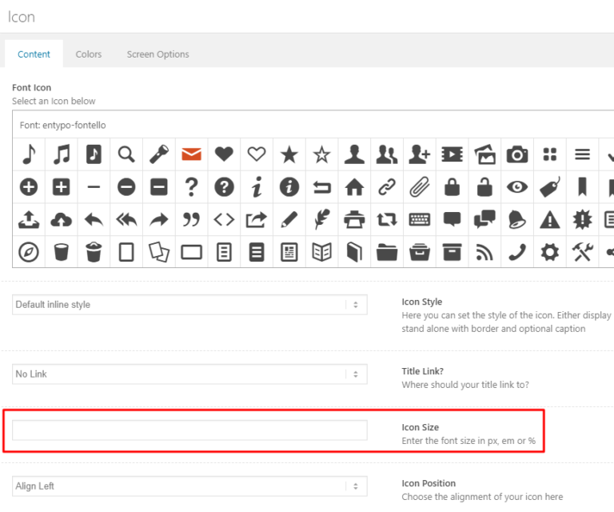This screenshot has width=614, height=512.
Task: Choose the camera icon
Action: tap(517, 154)
